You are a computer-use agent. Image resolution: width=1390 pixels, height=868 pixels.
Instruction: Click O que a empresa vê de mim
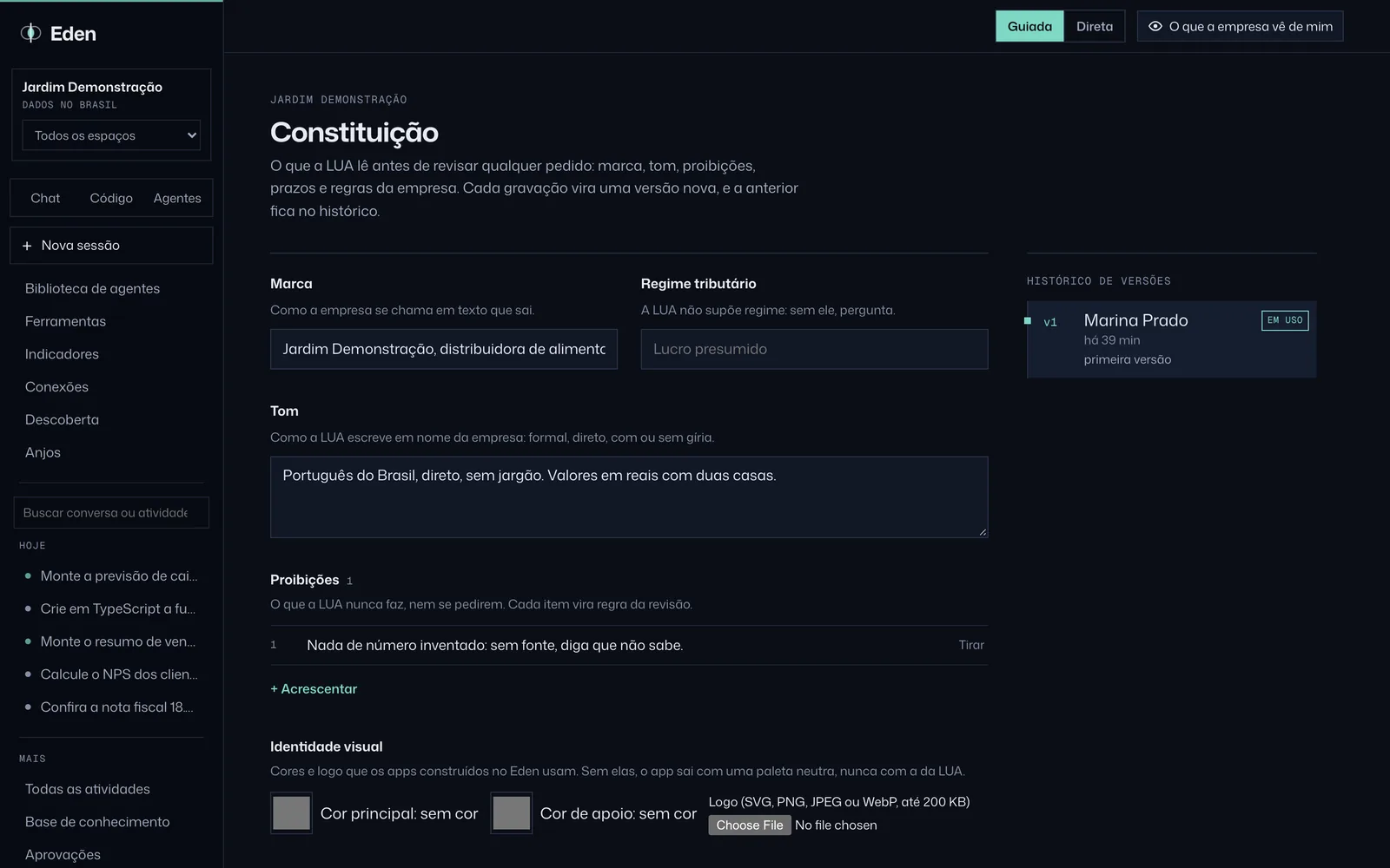tap(1241, 26)
